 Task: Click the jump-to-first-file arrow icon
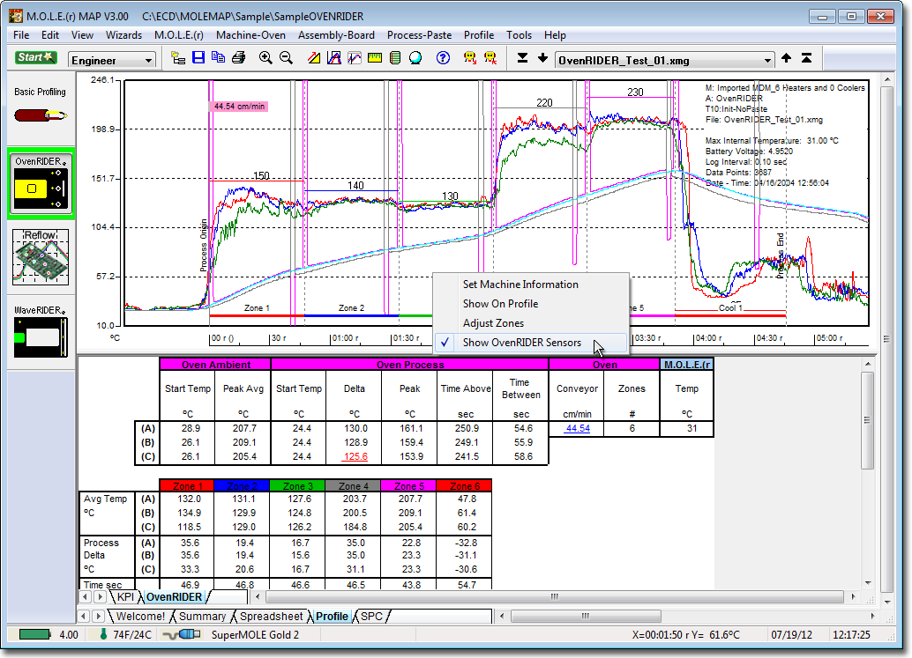click(807, 57)
